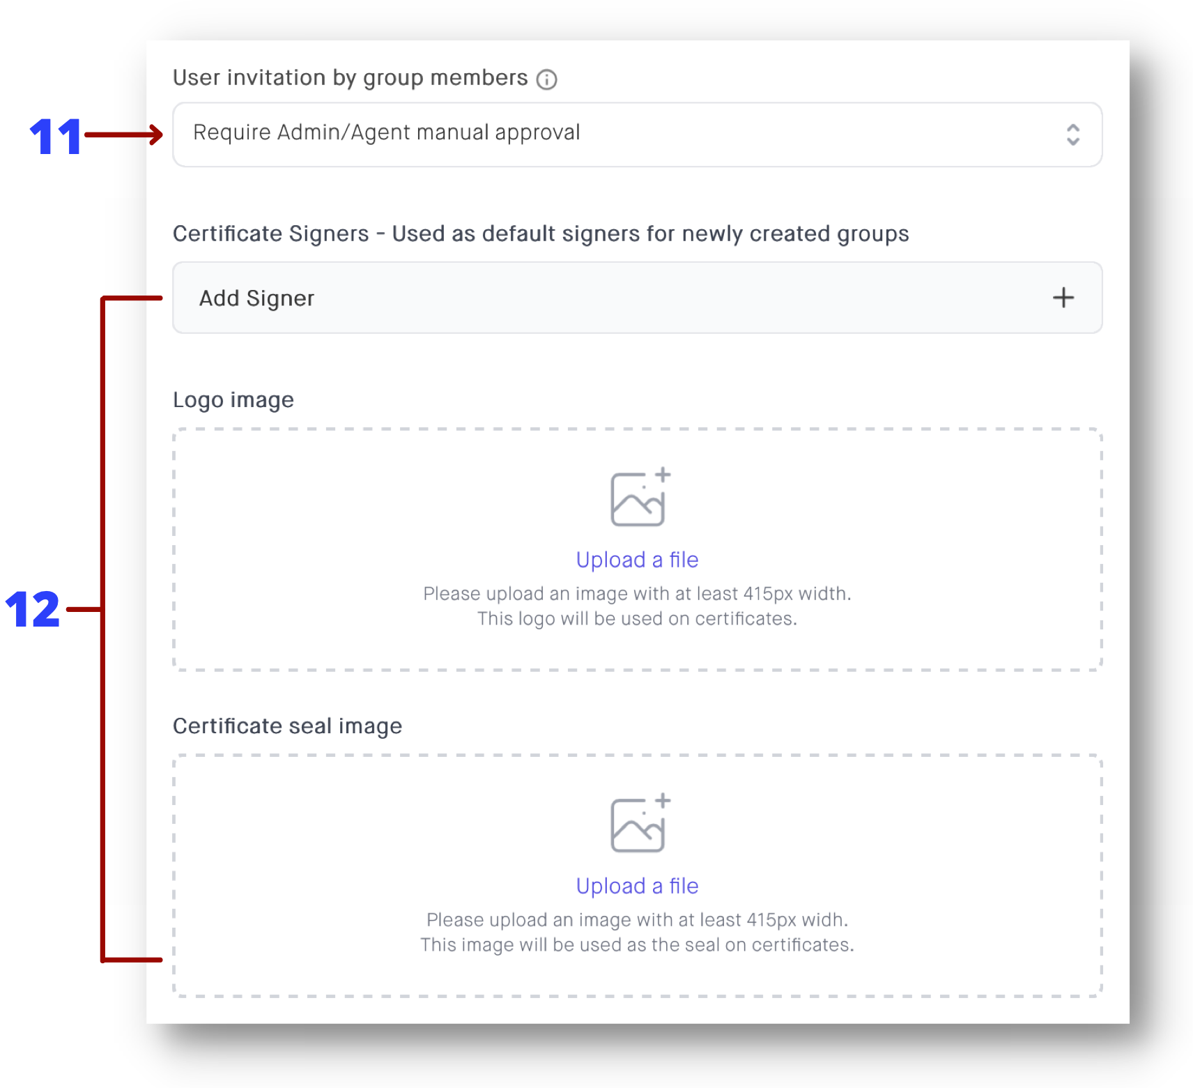Click the image-add icon in Certificate seal area

point(640,823)
